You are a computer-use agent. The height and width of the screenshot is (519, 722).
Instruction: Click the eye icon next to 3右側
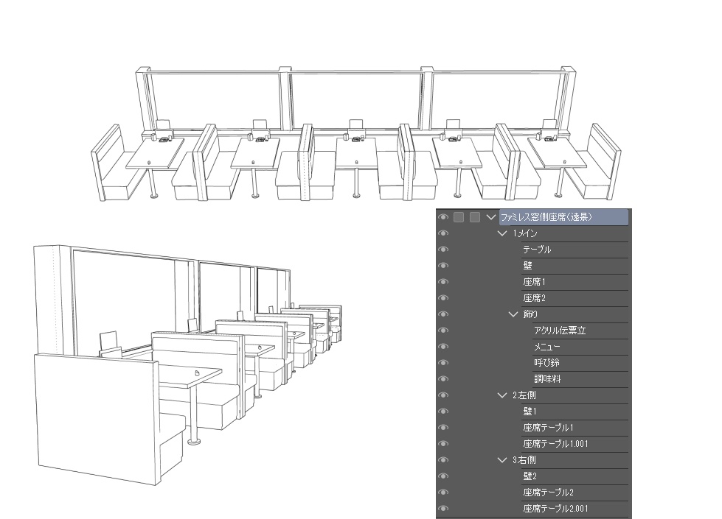coord(442,459)
